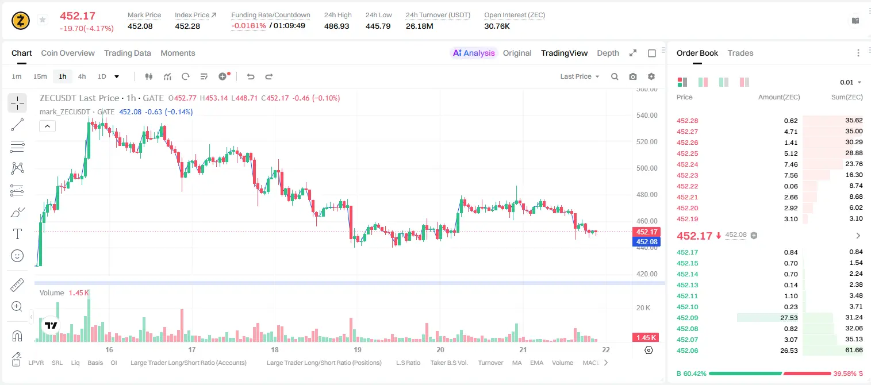
Task: Switch to the Trades tab
Action: [740, 53]
